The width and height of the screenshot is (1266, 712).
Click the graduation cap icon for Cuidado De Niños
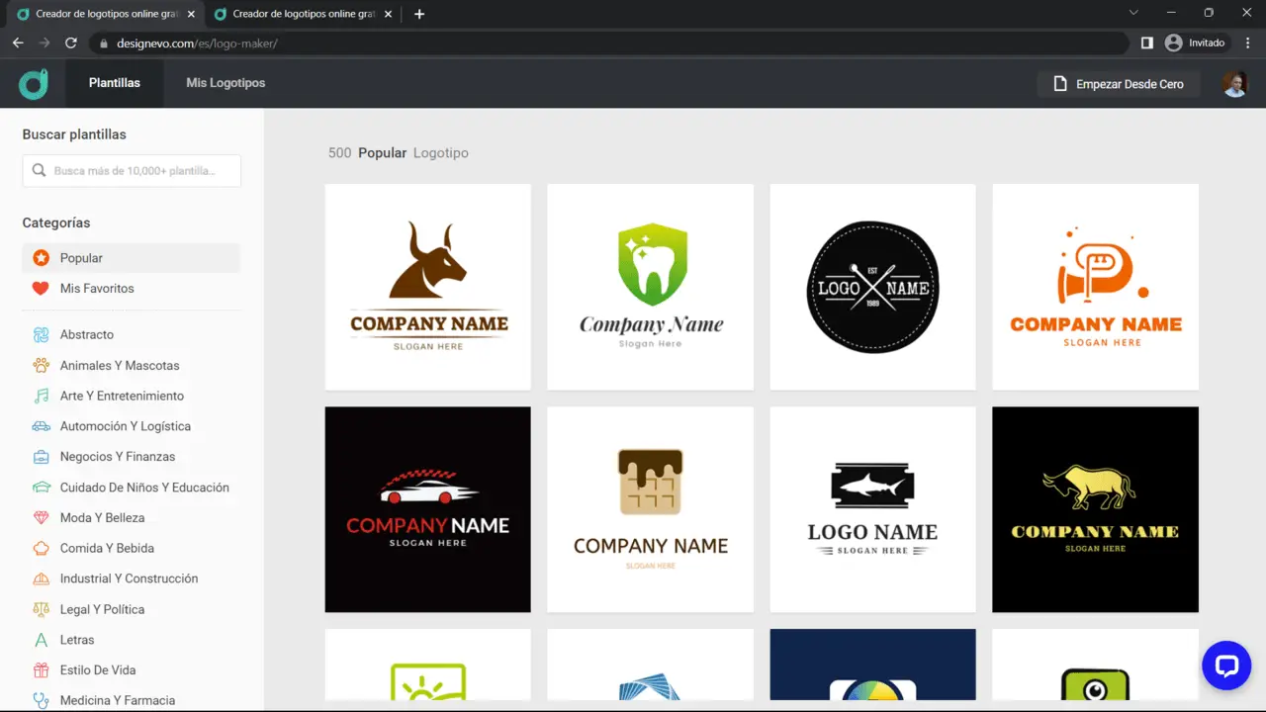[41, 488]
